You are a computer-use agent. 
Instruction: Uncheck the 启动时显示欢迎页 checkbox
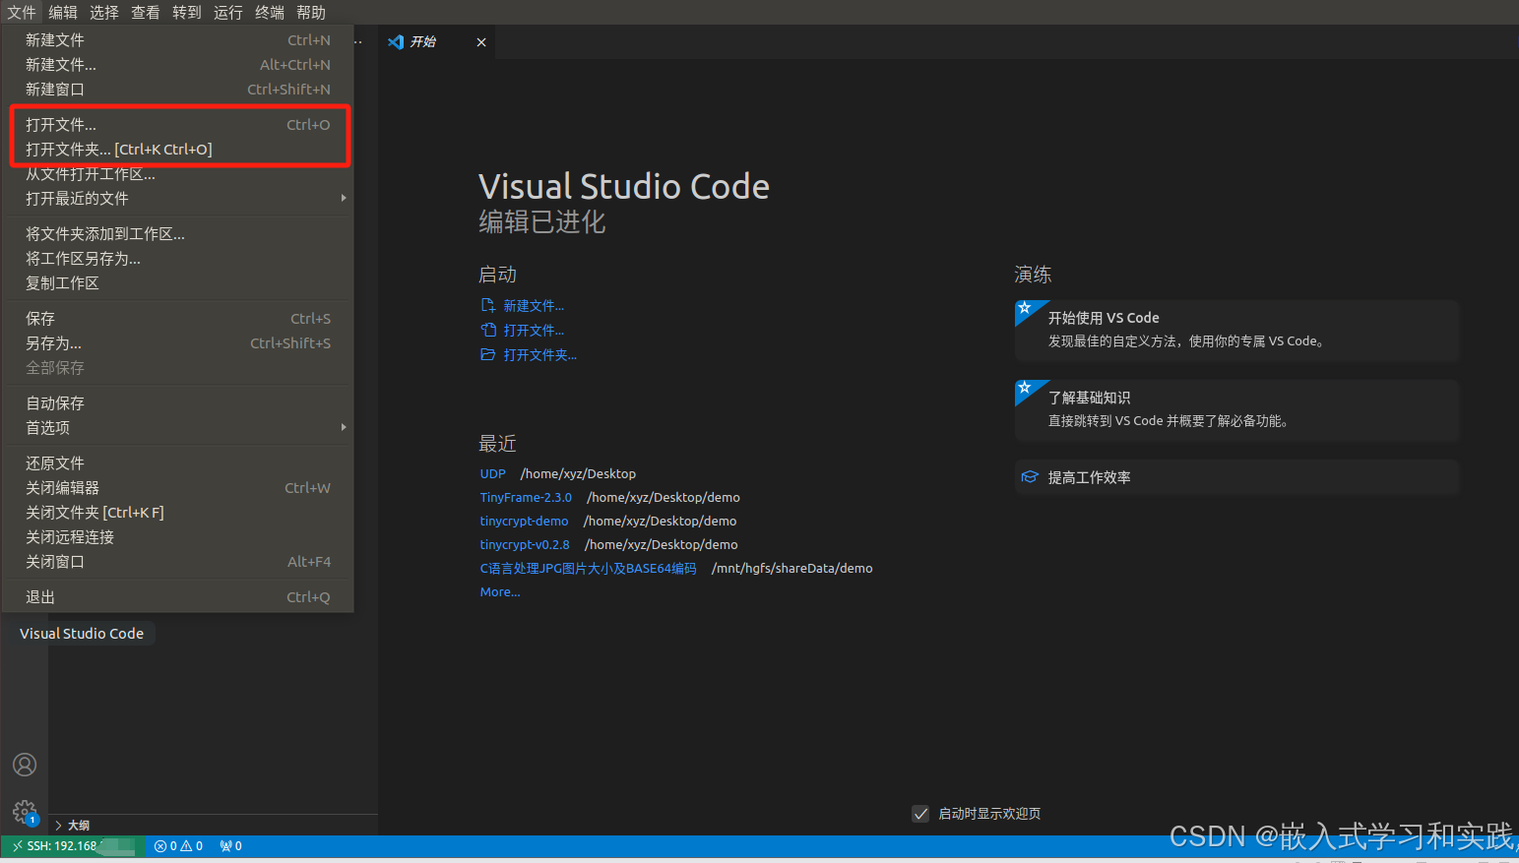pos(920,814)
